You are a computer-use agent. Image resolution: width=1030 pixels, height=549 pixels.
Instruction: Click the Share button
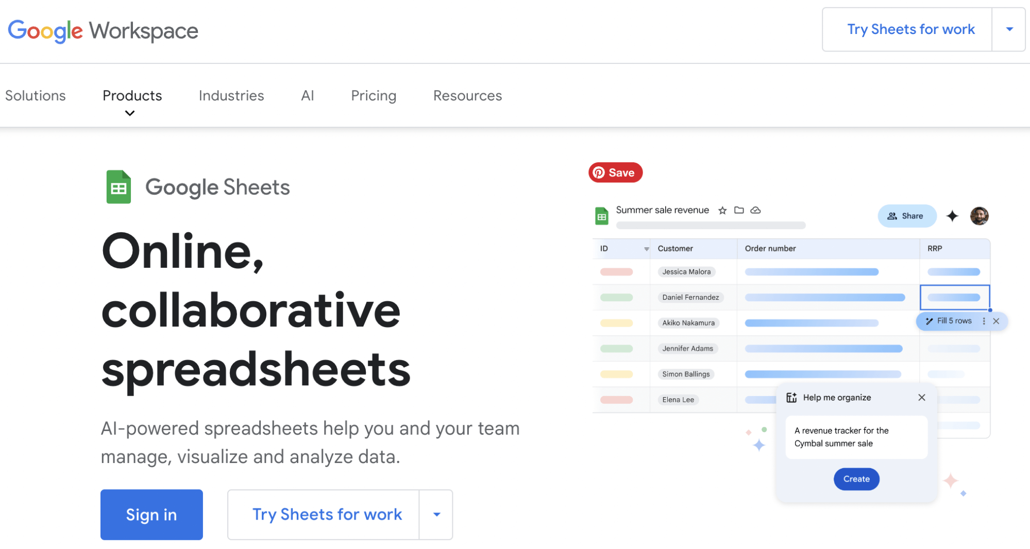tap(906, 216)
